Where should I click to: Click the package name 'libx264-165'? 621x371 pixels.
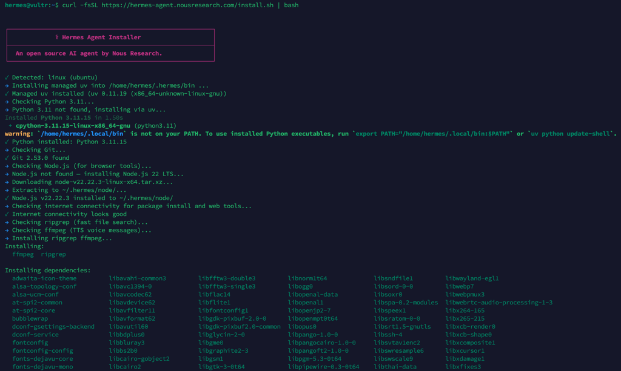click(465, 310)
